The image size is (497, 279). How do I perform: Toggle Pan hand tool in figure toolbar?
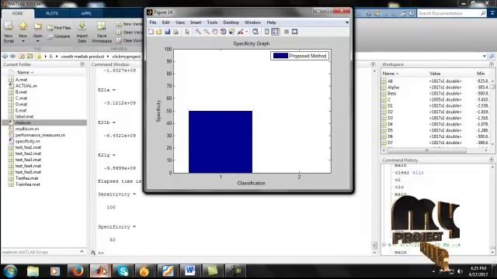pyautogui.click(x=215, y=32)
